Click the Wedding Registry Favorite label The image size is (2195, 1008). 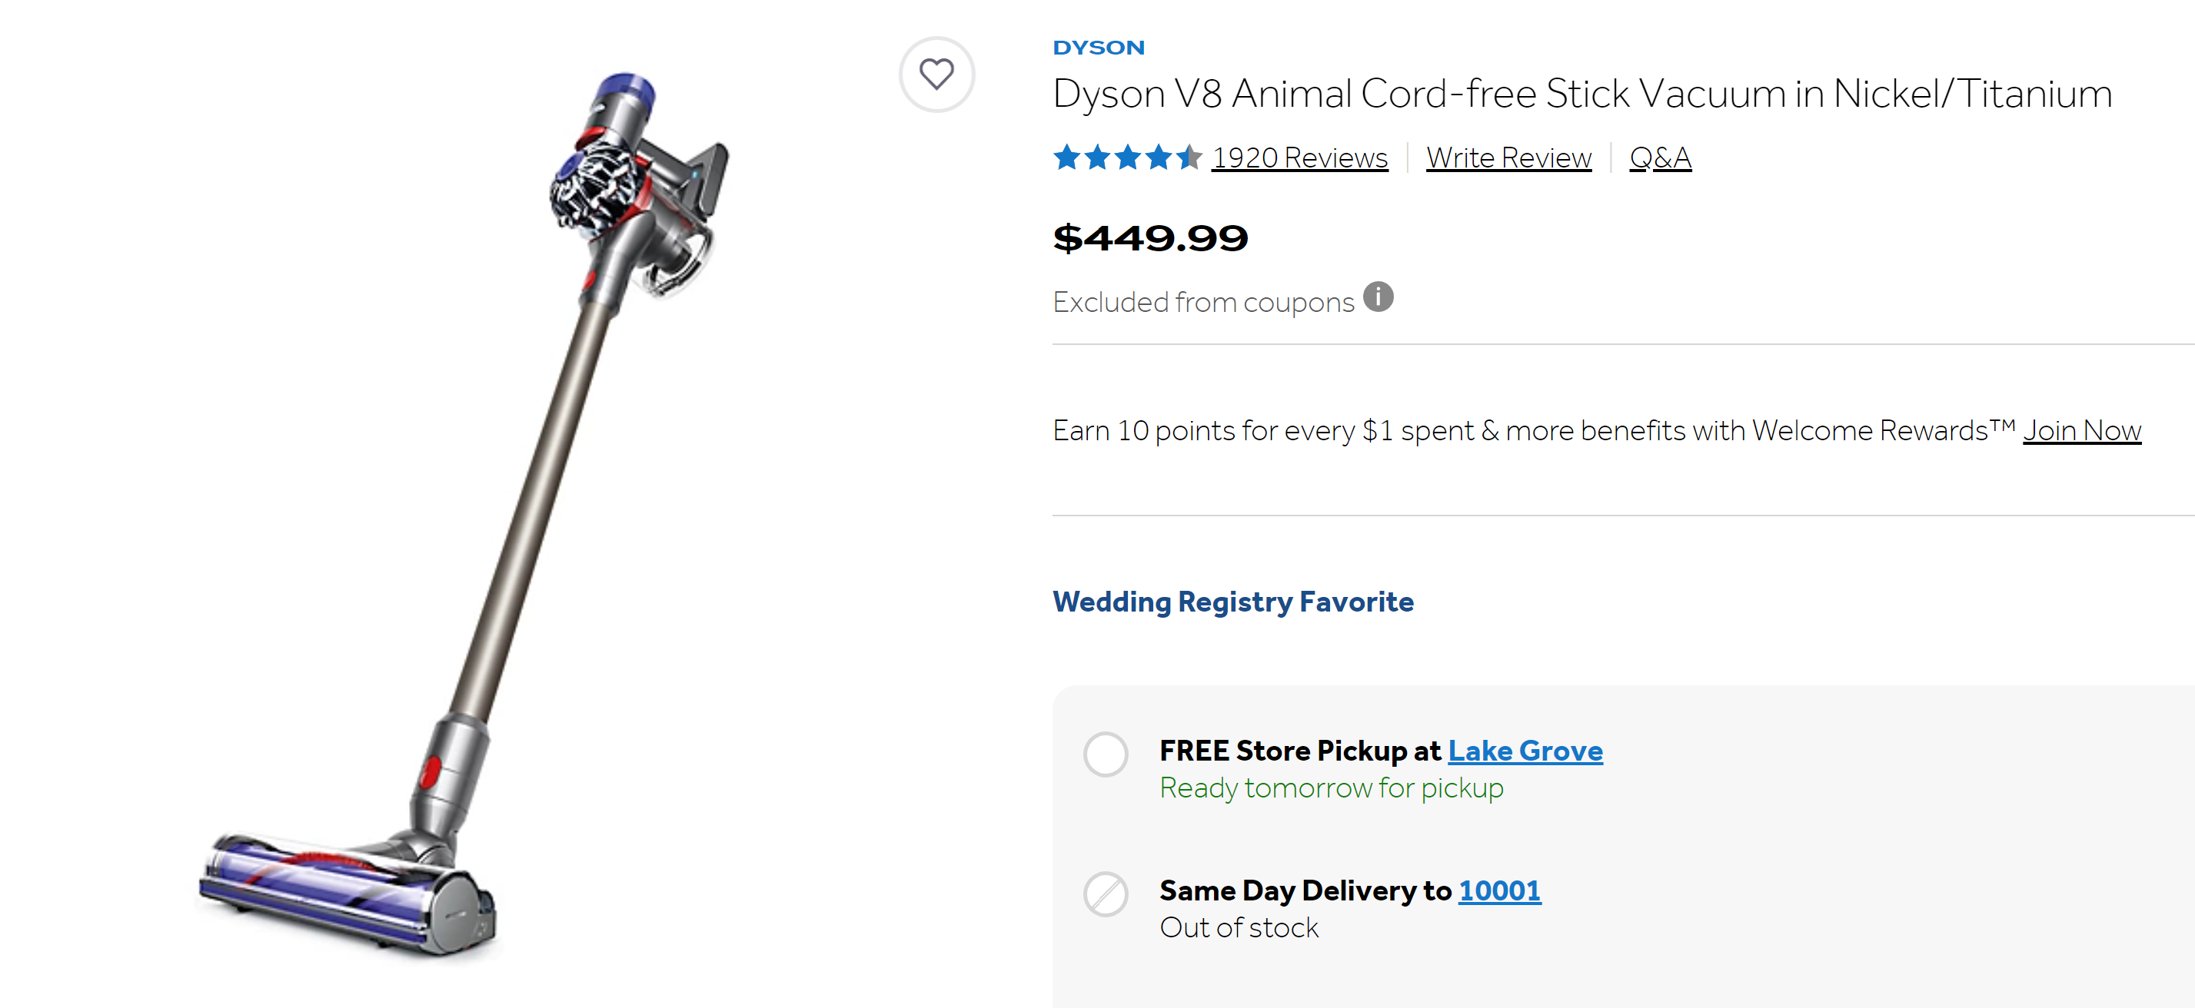pyautogui.click(x=1233, y=602)
